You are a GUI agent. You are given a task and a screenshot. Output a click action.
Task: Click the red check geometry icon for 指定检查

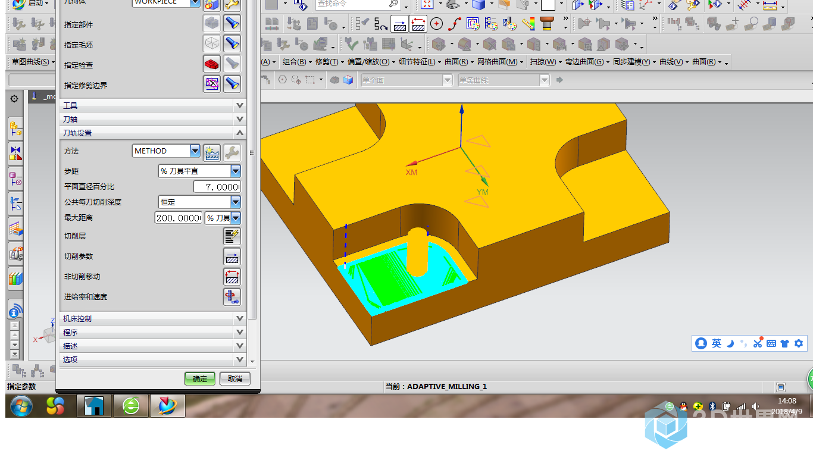tap(212, 64)
